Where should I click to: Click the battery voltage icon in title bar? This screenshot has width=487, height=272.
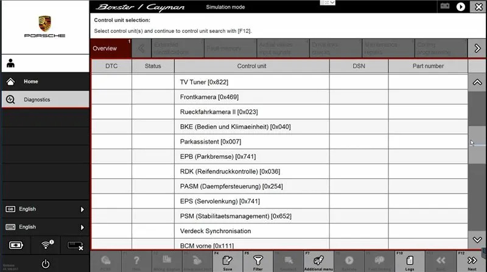coord(445,6)
